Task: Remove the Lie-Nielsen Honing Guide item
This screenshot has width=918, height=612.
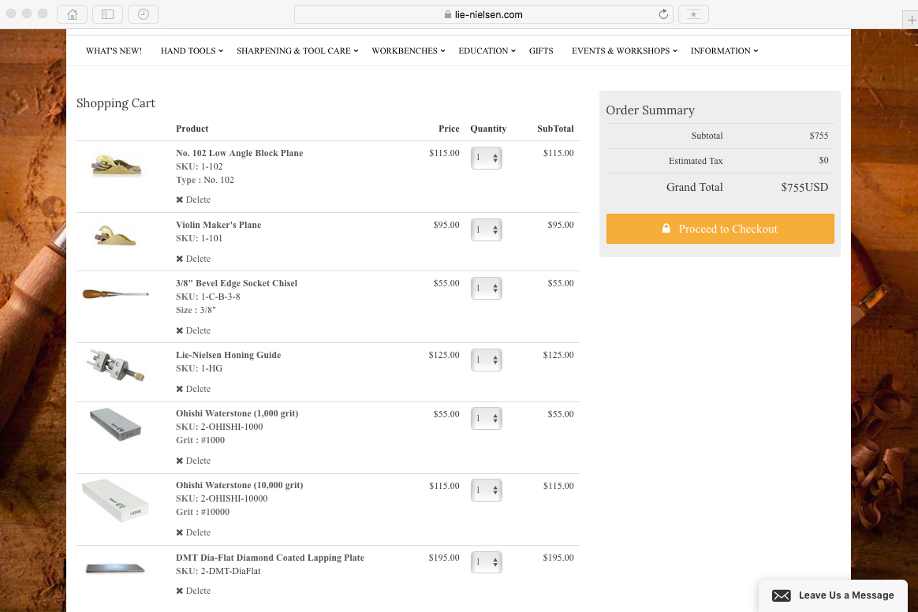Action: point(193,389)
